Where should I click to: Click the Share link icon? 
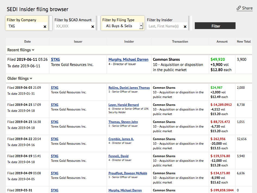[239, 8]
